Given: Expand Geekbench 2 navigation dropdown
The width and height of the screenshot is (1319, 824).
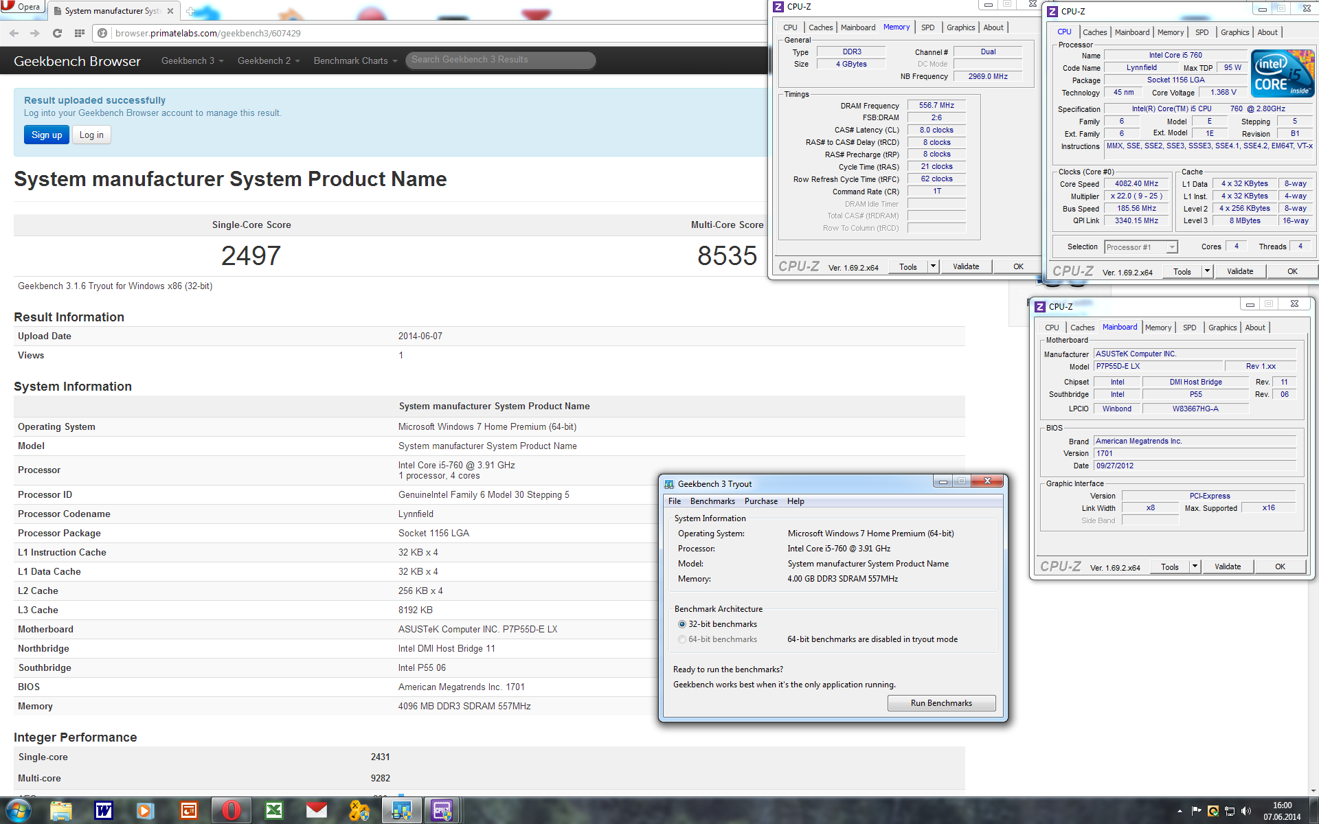Looking at the screenshot, I should [x=269, y=60].
